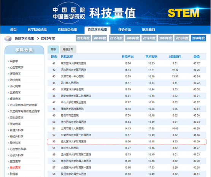This screenshot has width=211, height=177.
Task: Select the 2014年度 year button
Action: 100,38
